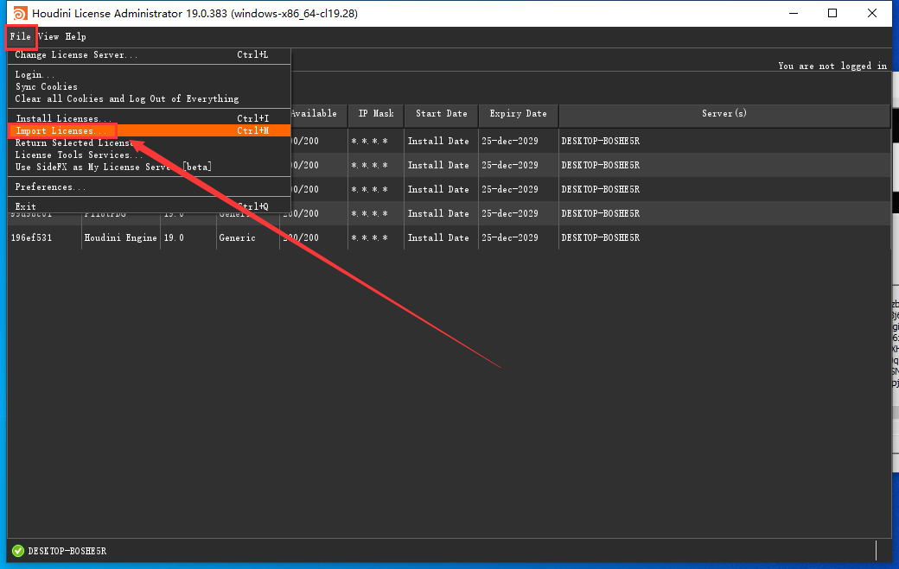Choose Exit to quit the application
The height and width of the screenshot is (569, 899).
tap(26, 207)
